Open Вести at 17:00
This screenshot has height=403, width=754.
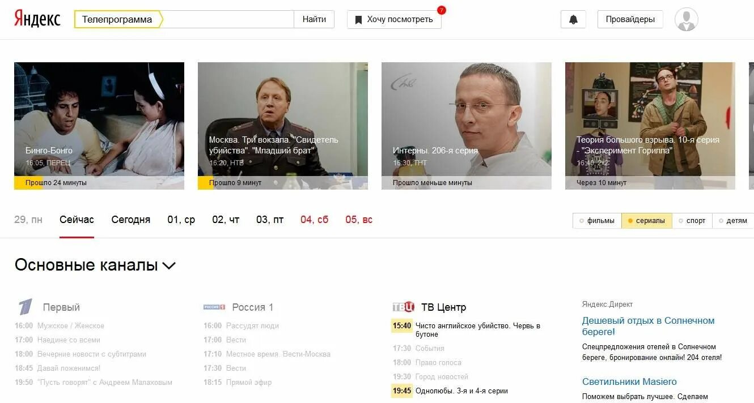236,340
